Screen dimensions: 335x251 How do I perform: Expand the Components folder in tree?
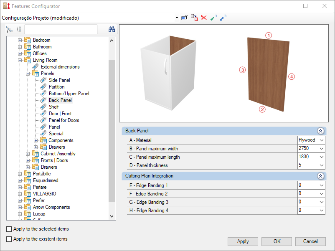pos(36,140)
